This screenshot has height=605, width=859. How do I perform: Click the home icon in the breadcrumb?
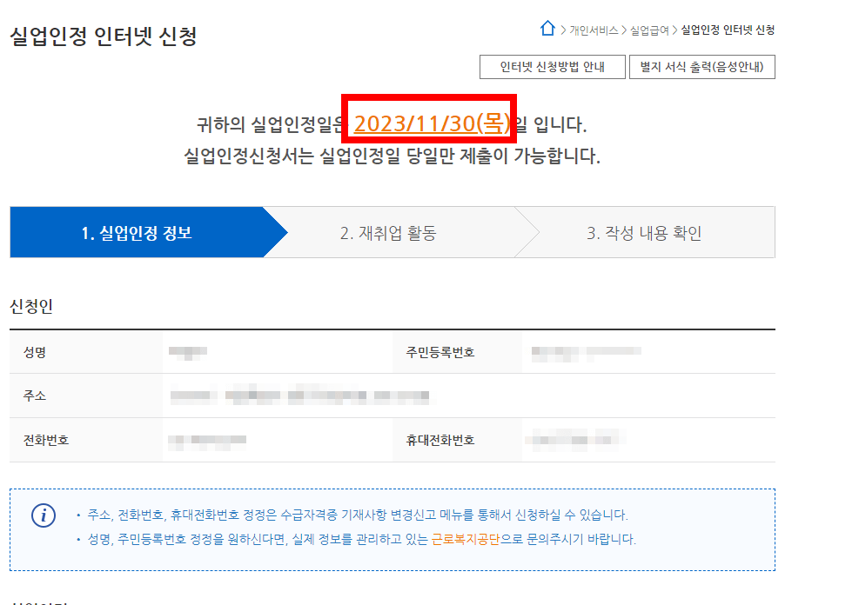[x=547, y=28]
